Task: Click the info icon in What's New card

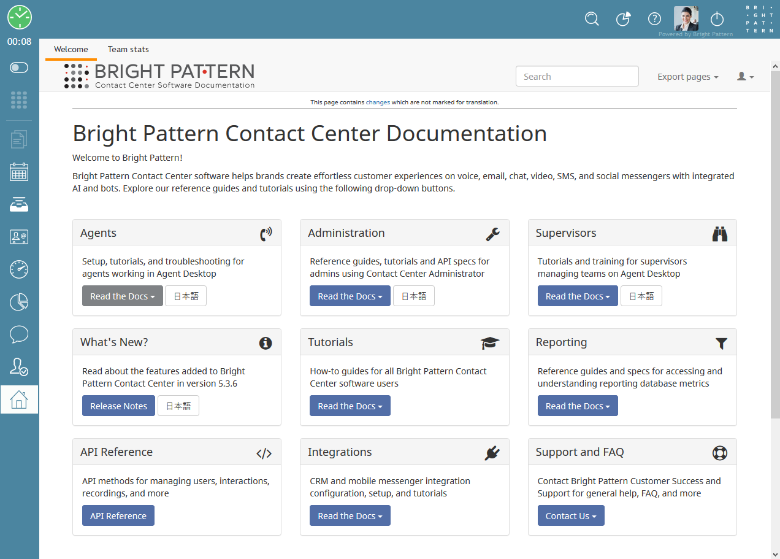Action: click(x=266, y=343)
